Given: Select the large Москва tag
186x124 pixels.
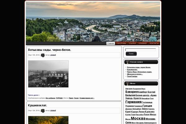Looking at the screenshot, I should [138, 118].
